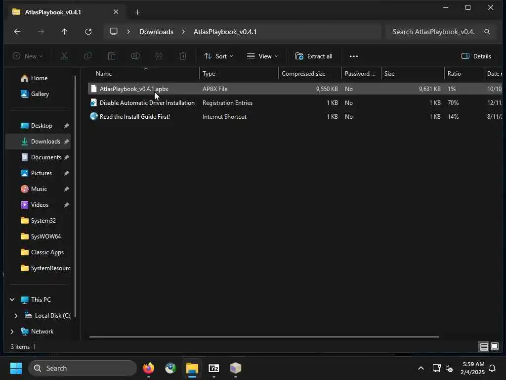Open the clock showing 5:59 AM
This screenshot has width=506, height=380.
pyautogui.click(x=472, y=368)
